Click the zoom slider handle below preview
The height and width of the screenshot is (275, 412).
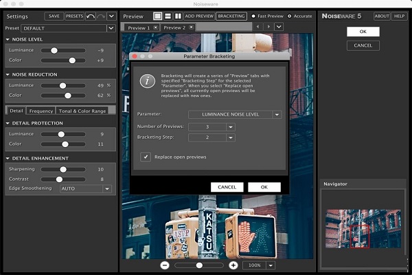point(199,265)
